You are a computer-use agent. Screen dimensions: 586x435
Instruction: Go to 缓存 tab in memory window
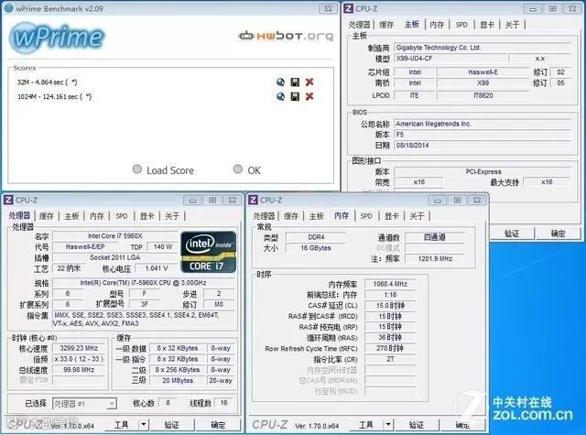[291, 216]
